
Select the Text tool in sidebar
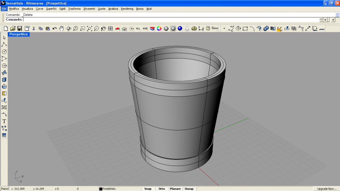4,121
